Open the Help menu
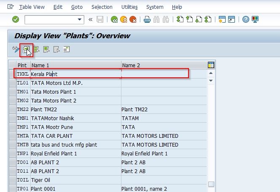This screenshot has height=192, width=280. click(177, 7)
